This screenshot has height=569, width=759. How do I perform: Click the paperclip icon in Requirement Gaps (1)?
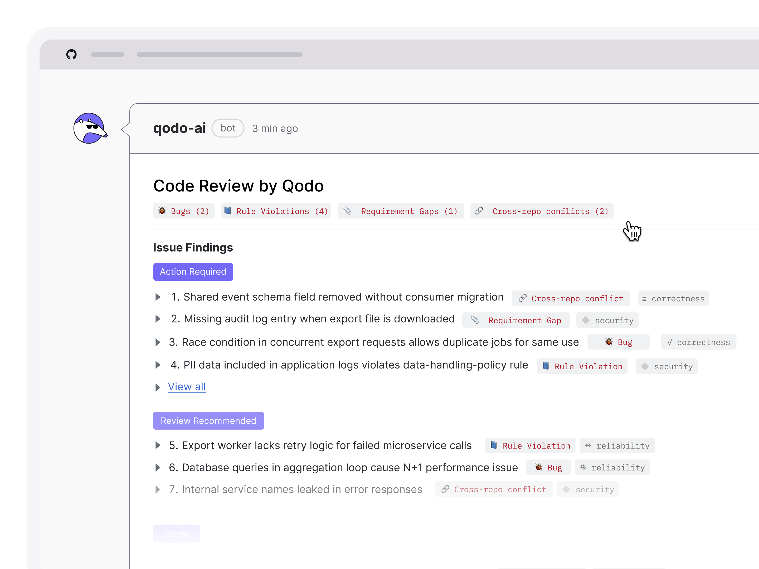[347, 210]
